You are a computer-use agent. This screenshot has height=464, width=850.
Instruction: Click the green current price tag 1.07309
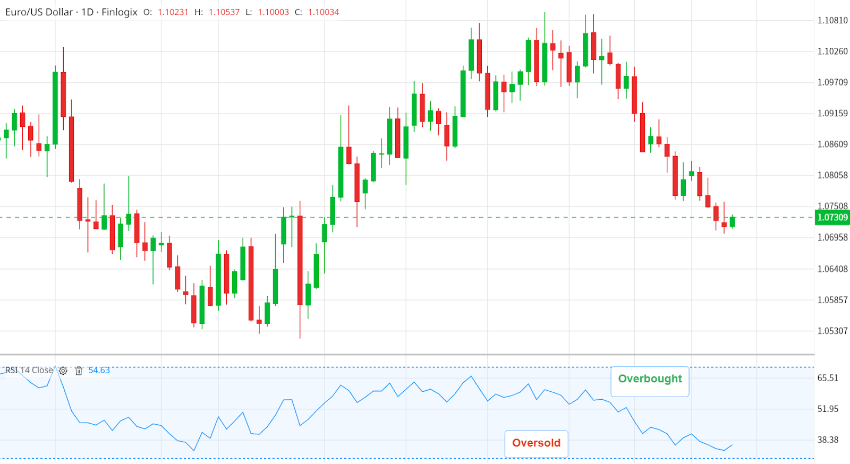tap(832, 218)
